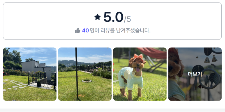Open the house and garden photo
Image resolution: width=225 pixels, height=112 pixels.
(30, 74)
